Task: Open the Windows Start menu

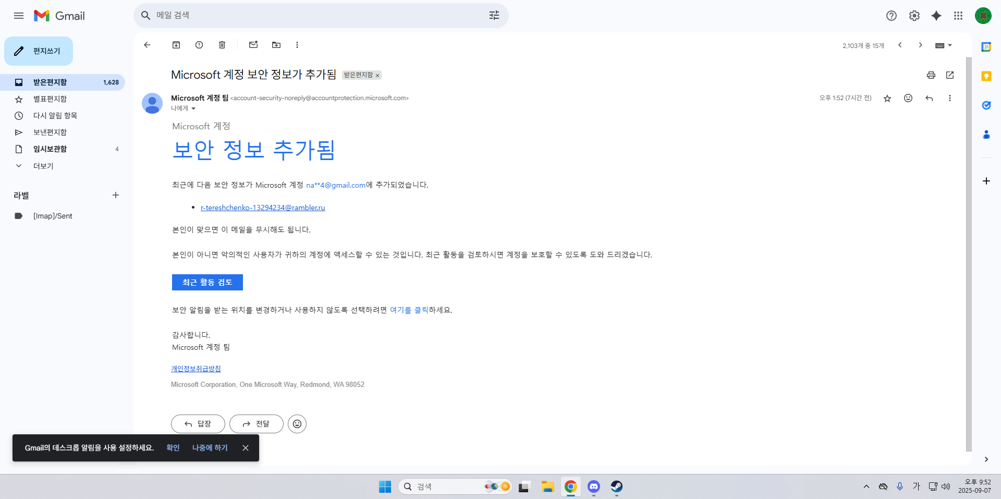Action: (x=385, y=486)
